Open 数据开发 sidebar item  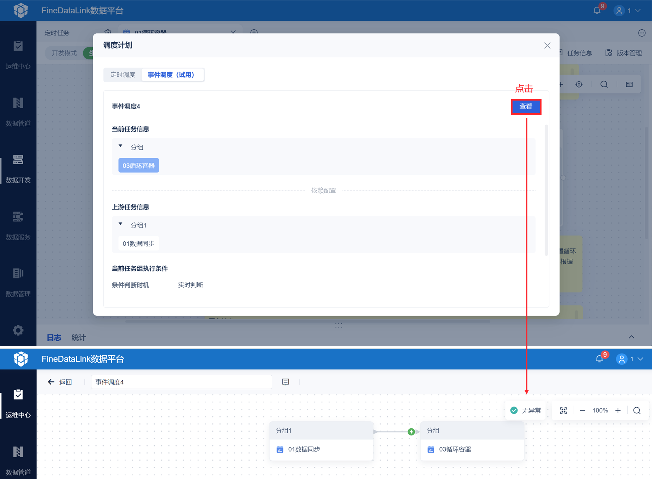pyautogui.click(x=18, y=169)
